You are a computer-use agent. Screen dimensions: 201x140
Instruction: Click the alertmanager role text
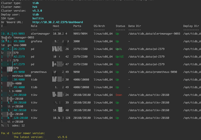[x=40, y=34]
